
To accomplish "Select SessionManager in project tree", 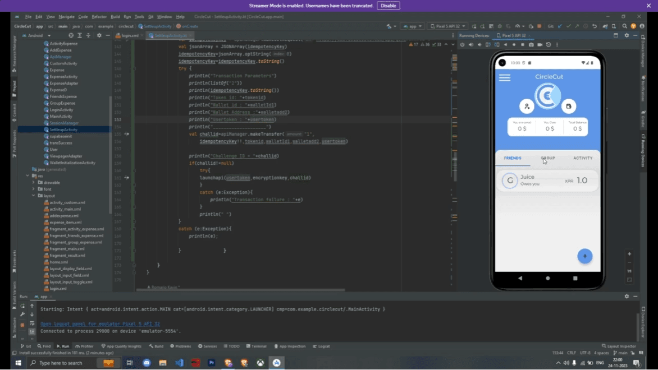I will 64,123.
